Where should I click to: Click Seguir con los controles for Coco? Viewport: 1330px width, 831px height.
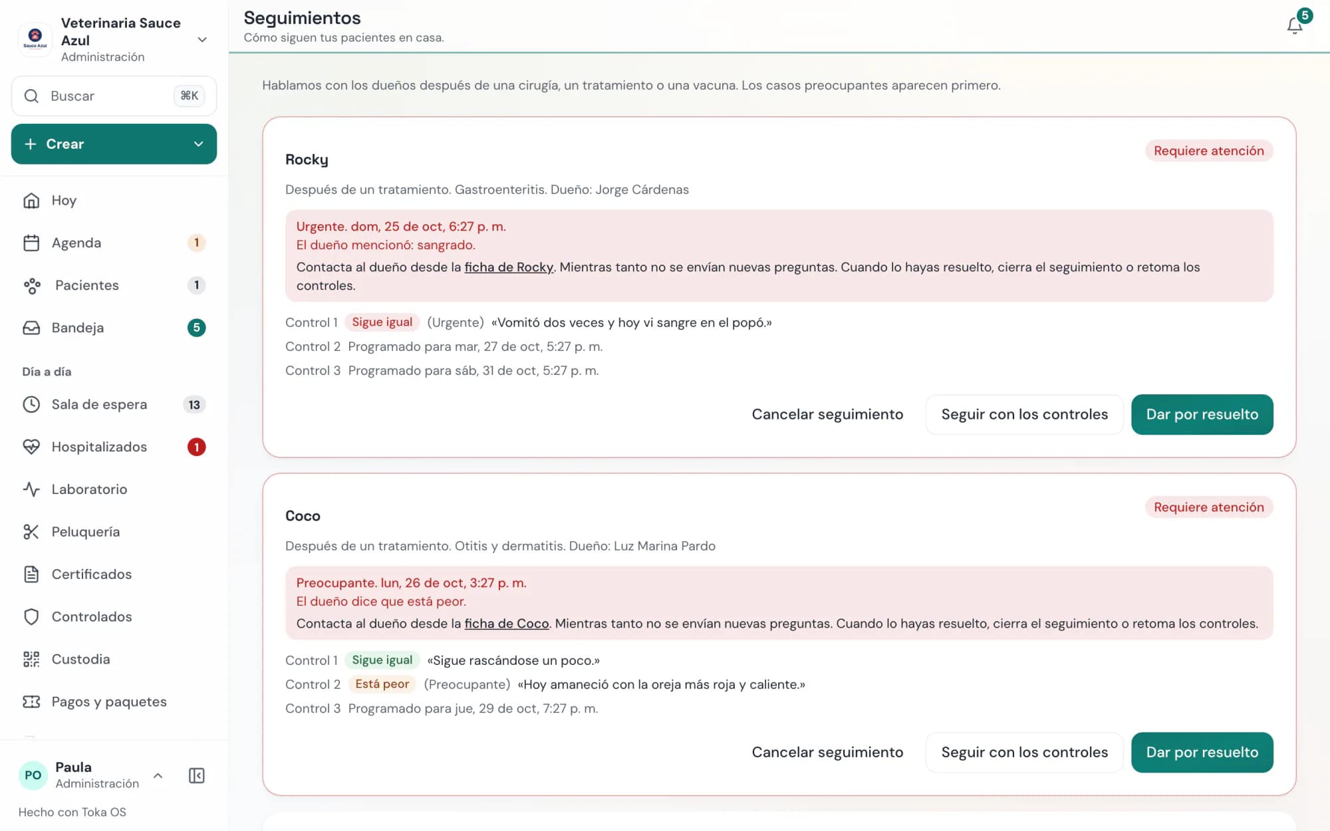(1025, 753)
